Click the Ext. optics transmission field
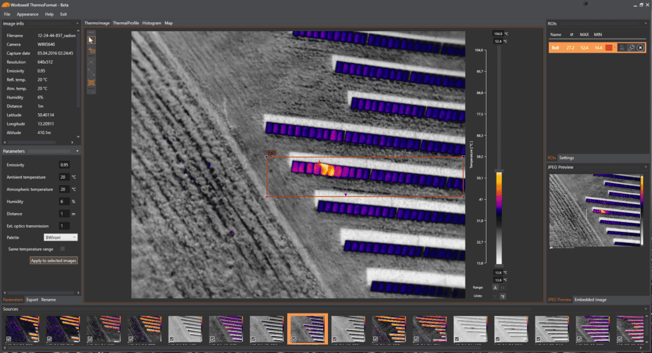 64,226
